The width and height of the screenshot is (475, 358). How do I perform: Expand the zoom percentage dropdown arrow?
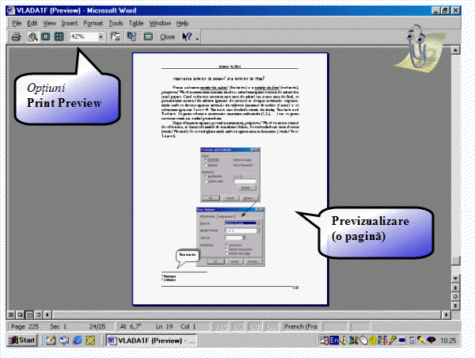101,36
